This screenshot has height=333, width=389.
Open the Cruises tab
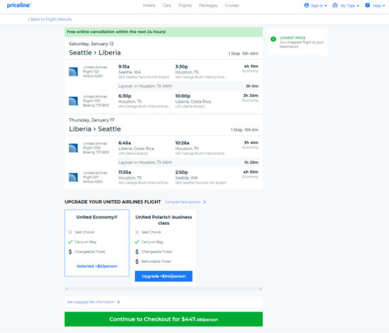(x=232, y=6)
